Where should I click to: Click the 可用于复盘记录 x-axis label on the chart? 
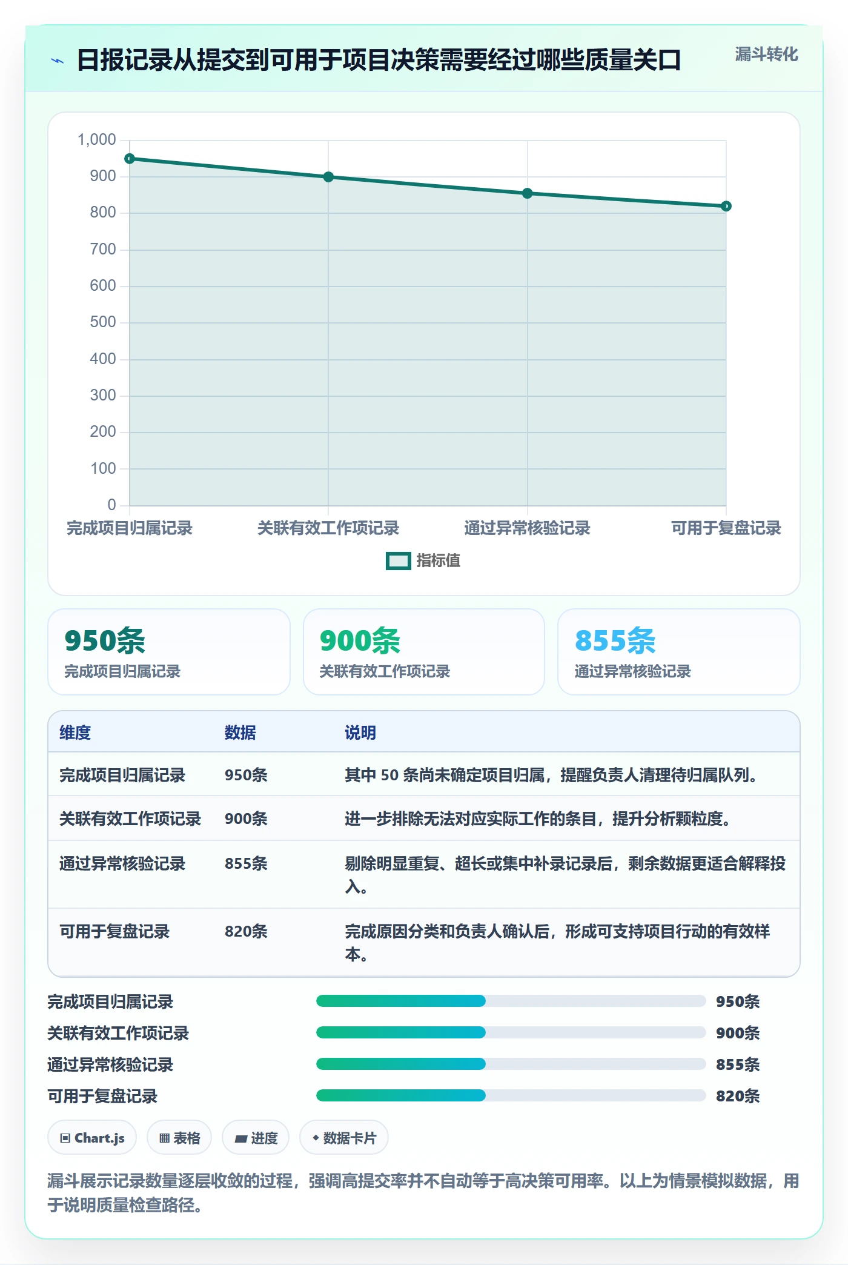click(x=726, y=528)
